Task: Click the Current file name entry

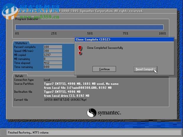Action: pyautogui.click(x=66, y=100)
